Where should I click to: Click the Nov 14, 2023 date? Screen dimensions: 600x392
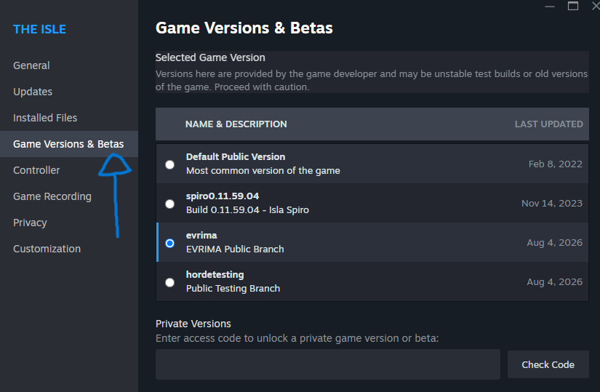pyautogui.click(x=552, y=204)
